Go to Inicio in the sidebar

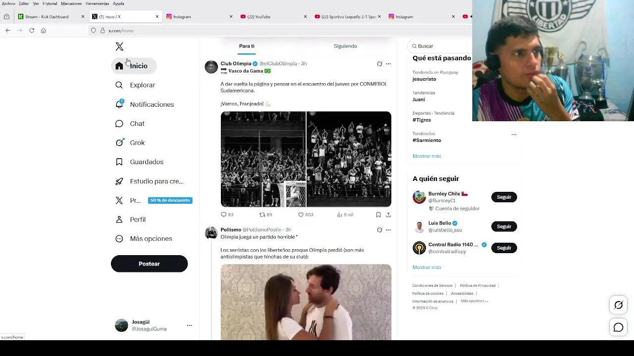[x=134, y=66]
